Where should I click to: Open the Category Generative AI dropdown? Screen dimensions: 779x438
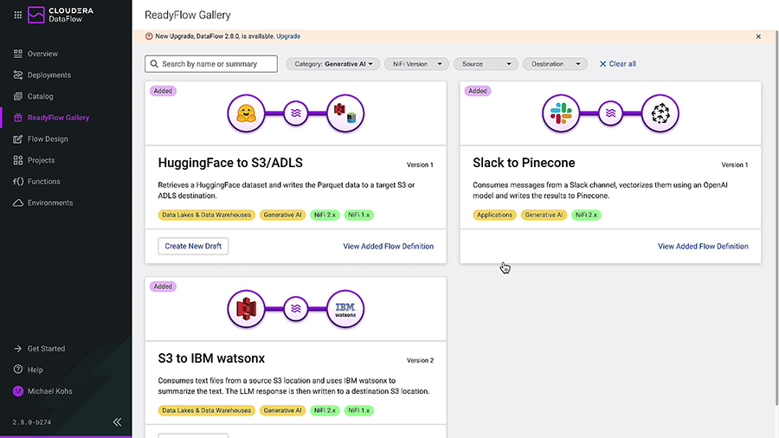coord(333,64)
